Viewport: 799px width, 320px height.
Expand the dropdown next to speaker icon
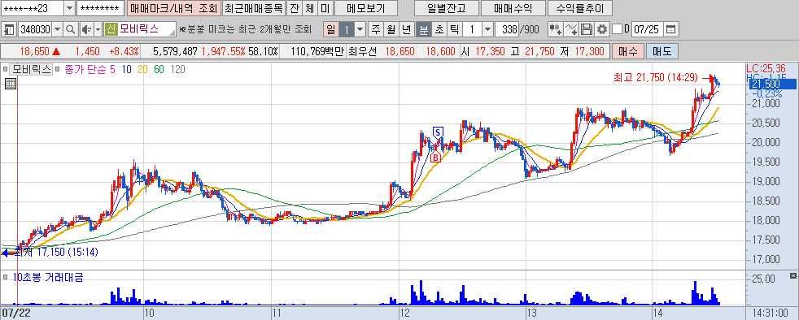(x=98, y=30)
